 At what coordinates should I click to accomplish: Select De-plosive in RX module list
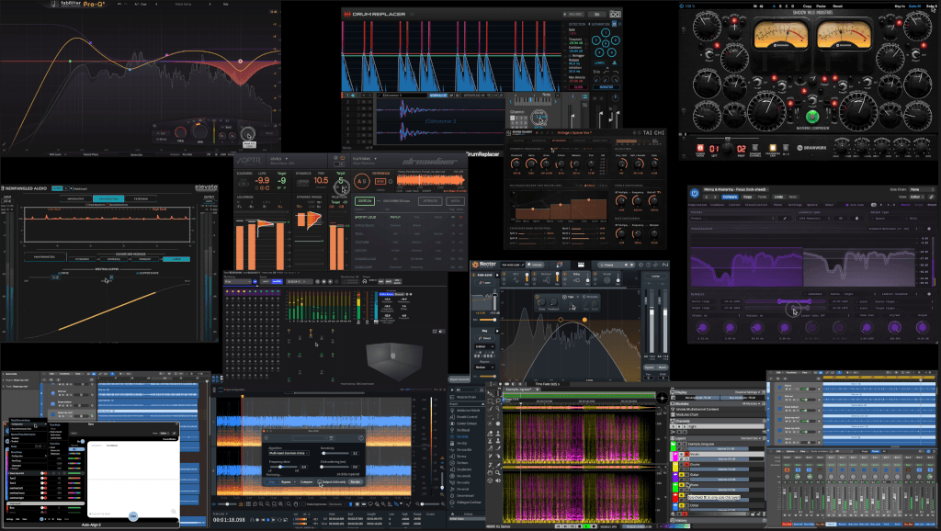point(464,469)
